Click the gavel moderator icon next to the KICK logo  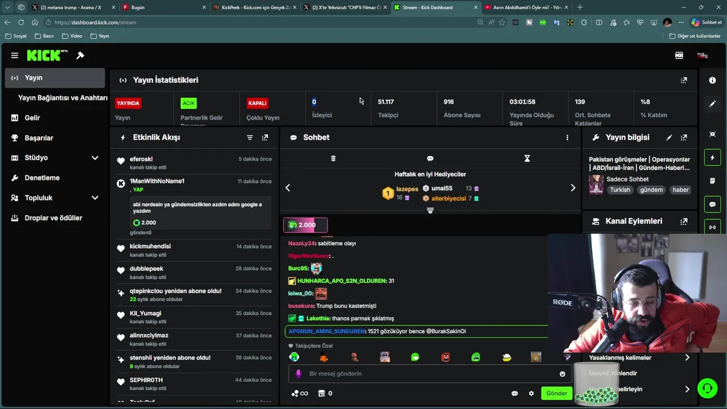pyautogui.click(x=80, y=55)
